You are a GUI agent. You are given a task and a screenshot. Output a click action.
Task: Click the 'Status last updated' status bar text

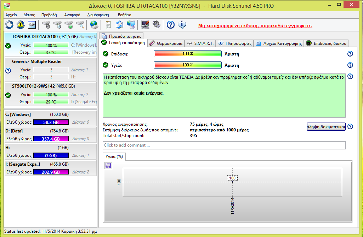pos(51,231)
